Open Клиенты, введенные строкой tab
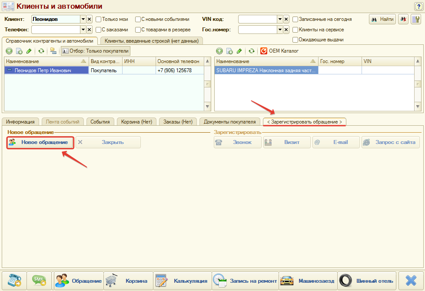 point(152,41)
